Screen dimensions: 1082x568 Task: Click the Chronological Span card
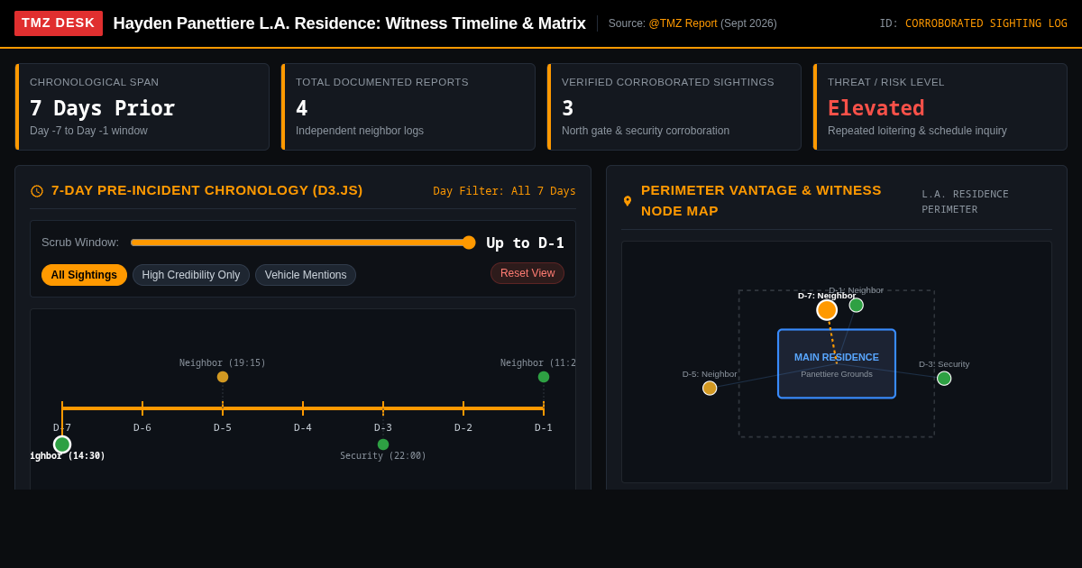click(142, 106)
